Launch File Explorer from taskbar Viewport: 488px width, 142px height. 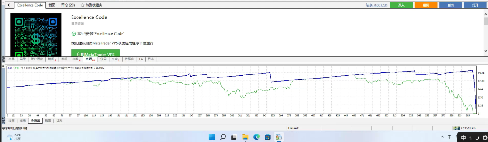point(245,137)
